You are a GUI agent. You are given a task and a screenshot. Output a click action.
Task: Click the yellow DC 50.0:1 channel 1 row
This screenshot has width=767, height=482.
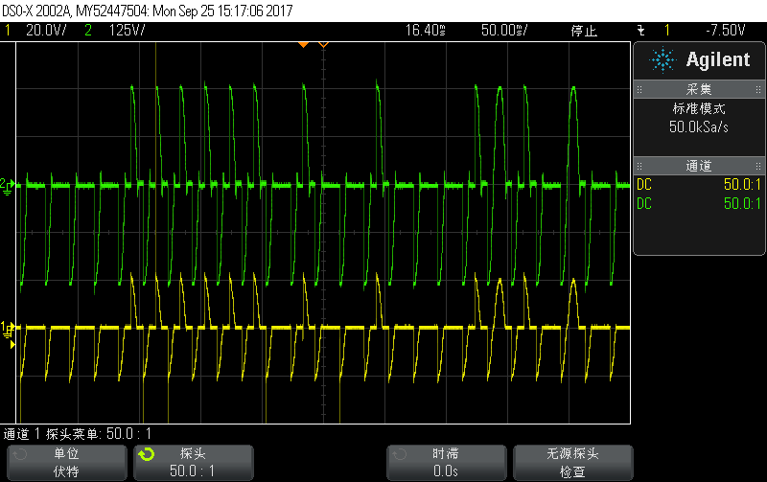(699, 185)
